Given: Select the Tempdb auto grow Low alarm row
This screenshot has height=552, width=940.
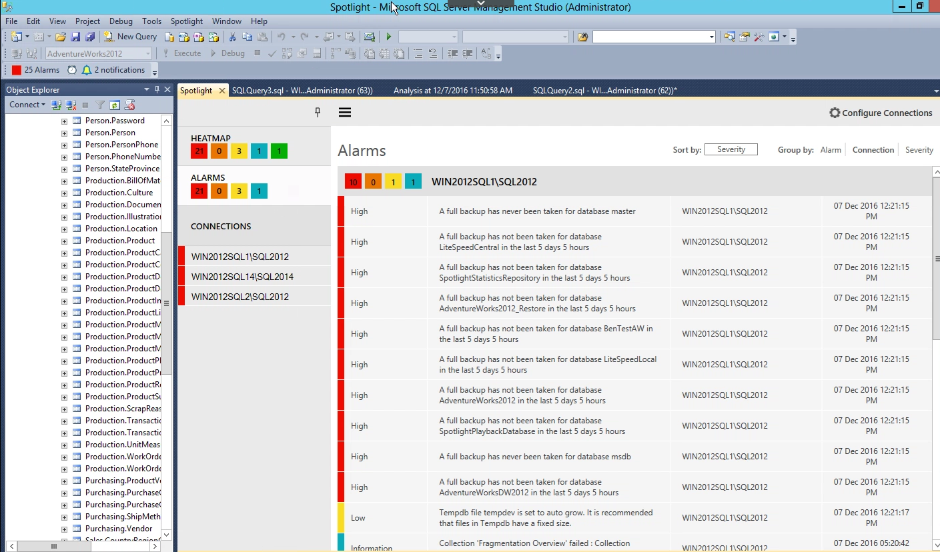Looking at the screenshot, I should tap(634, 518).
